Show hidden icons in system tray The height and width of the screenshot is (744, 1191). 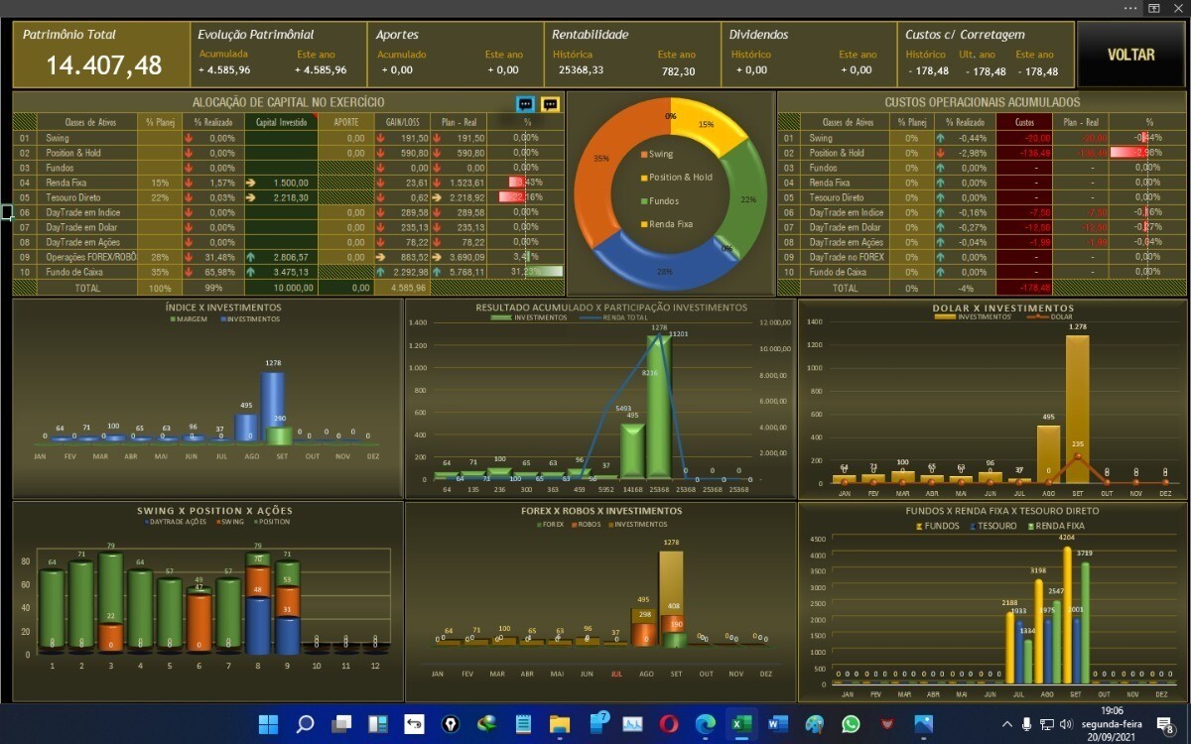[x=1007, y=724]
